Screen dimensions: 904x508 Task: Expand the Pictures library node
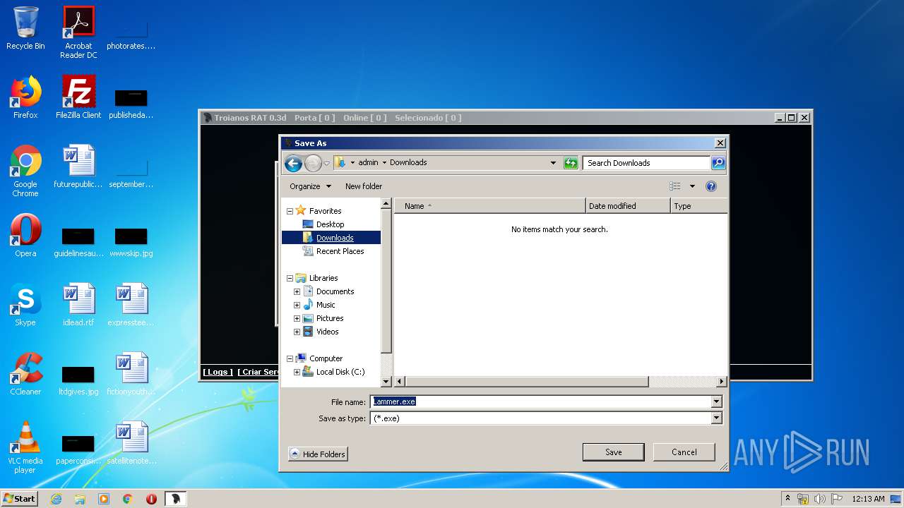pos(297,318)
